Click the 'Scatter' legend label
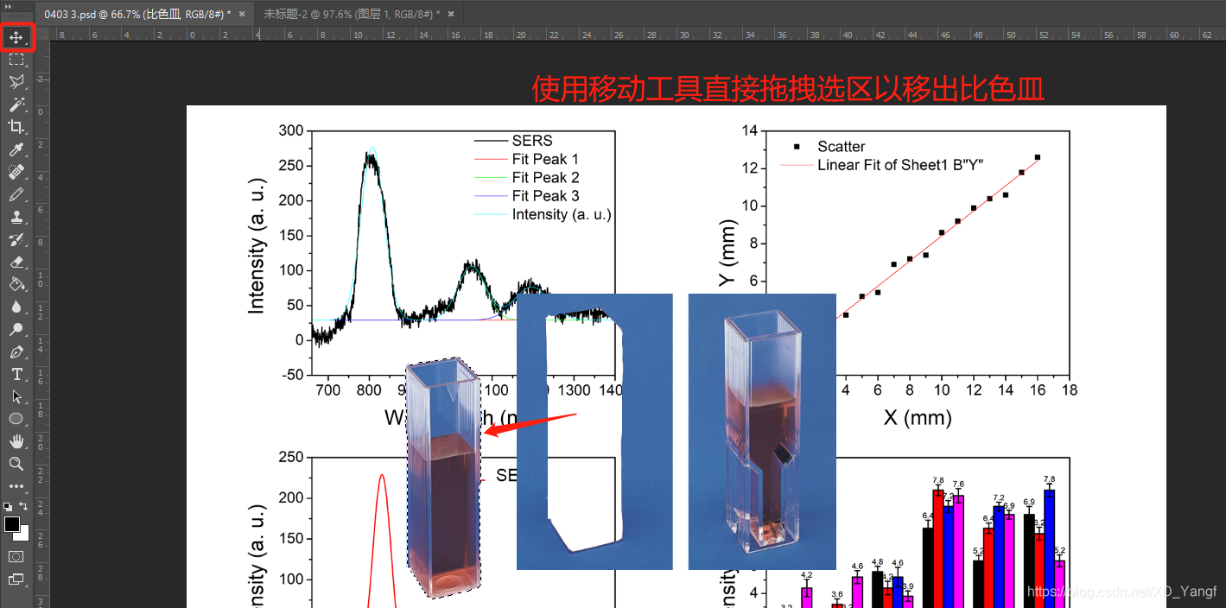1226x608 pixels. pyautogui.click(x=842, y=147)
